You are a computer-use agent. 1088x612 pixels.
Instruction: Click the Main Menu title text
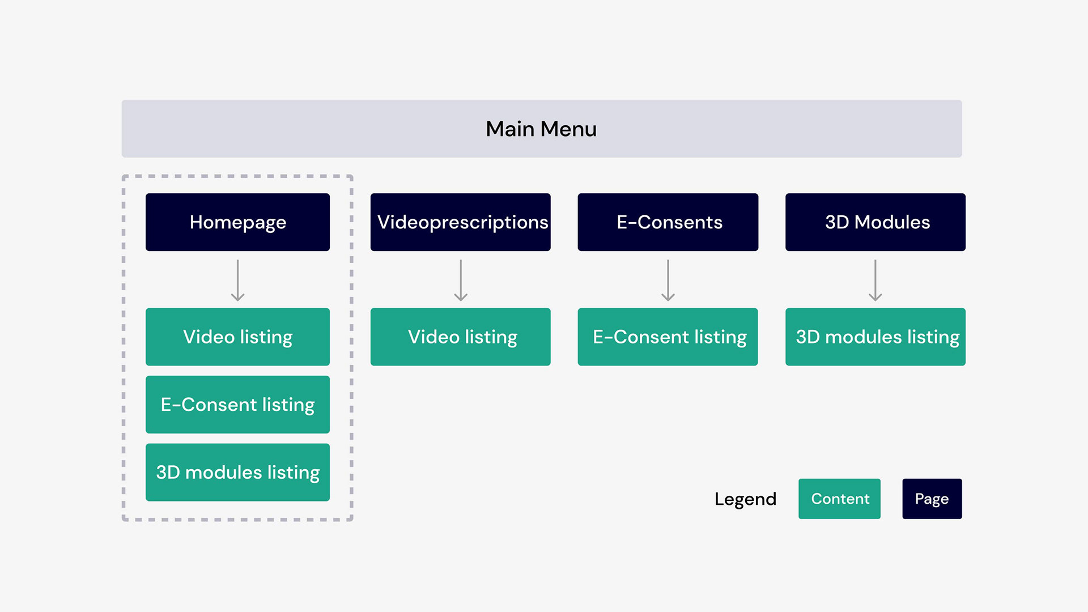click(x=541, y=129)
